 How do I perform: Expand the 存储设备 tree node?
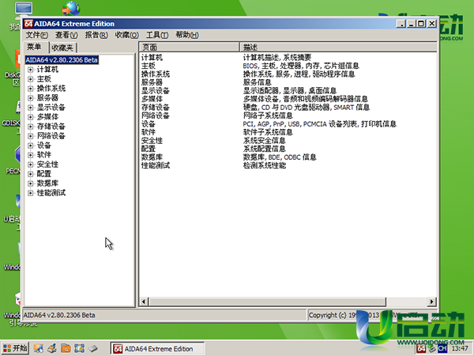pyautogui.click(x=30, y=127)
